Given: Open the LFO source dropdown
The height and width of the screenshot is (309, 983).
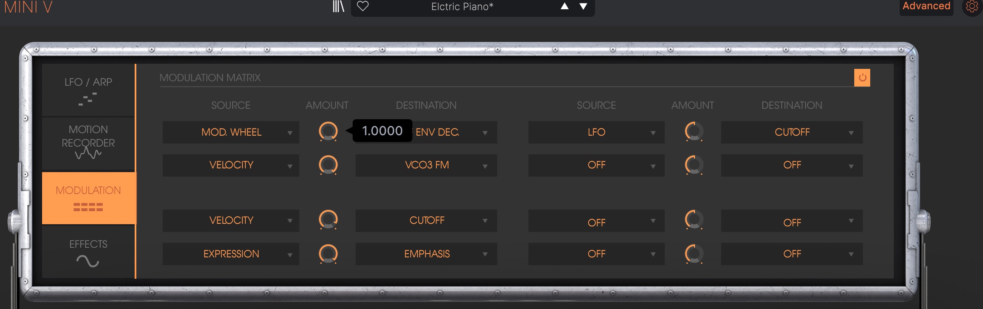Looking at the screenshot, I should (596, 132).
